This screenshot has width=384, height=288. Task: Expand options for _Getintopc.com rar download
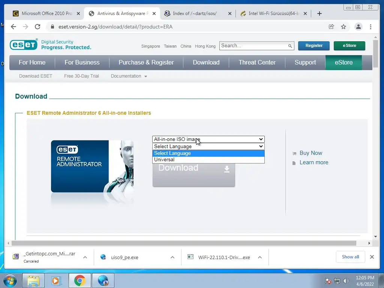pyautogui.click(x=85, y=257)
